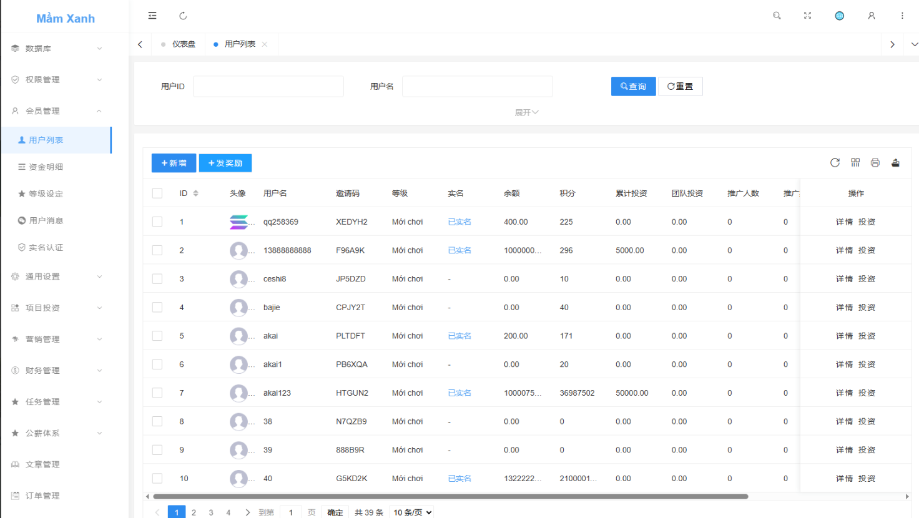Screen dimensions: 919x518
Task: Go to the next page arrow
Action: [x=248, y=512]
